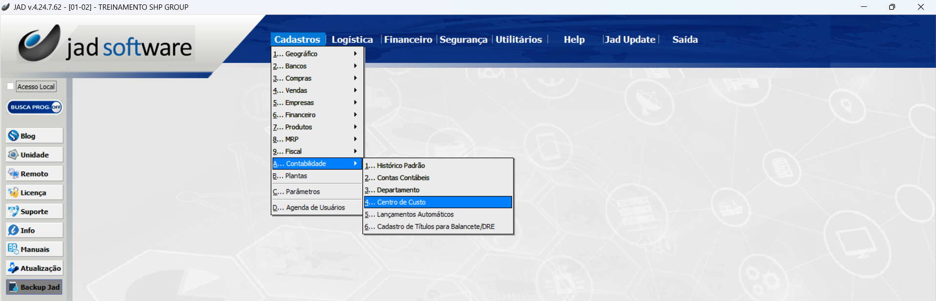
Task: Open the Logística top menu
Action: 352,40
